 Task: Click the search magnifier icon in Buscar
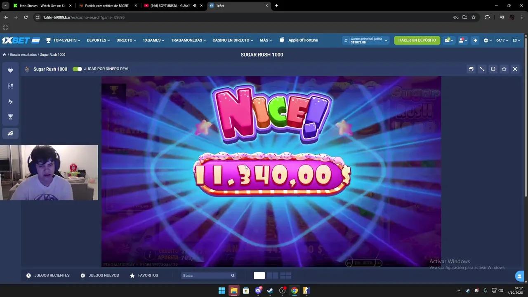(233, 276)
